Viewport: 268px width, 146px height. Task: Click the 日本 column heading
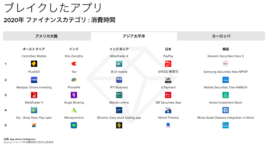click(x=168, y=49)
